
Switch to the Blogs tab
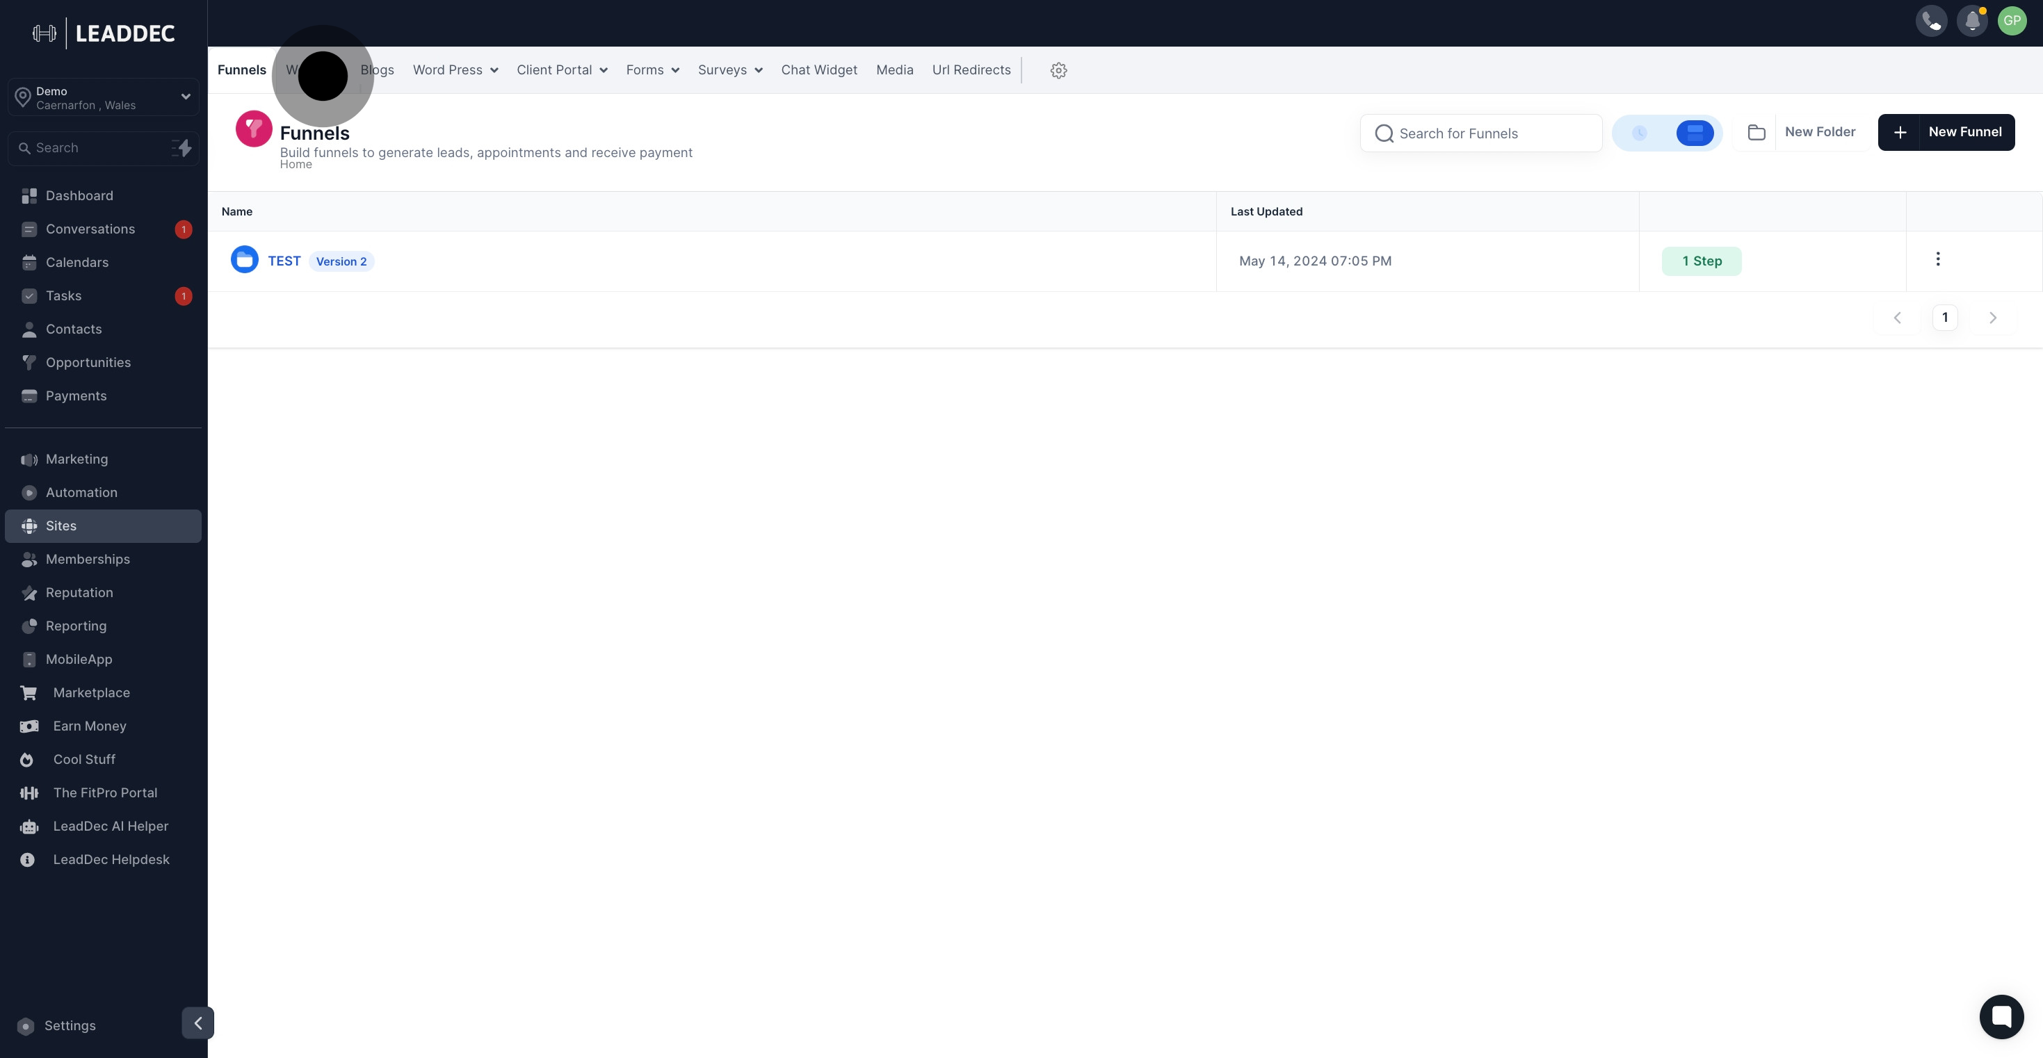coord(378,70)
